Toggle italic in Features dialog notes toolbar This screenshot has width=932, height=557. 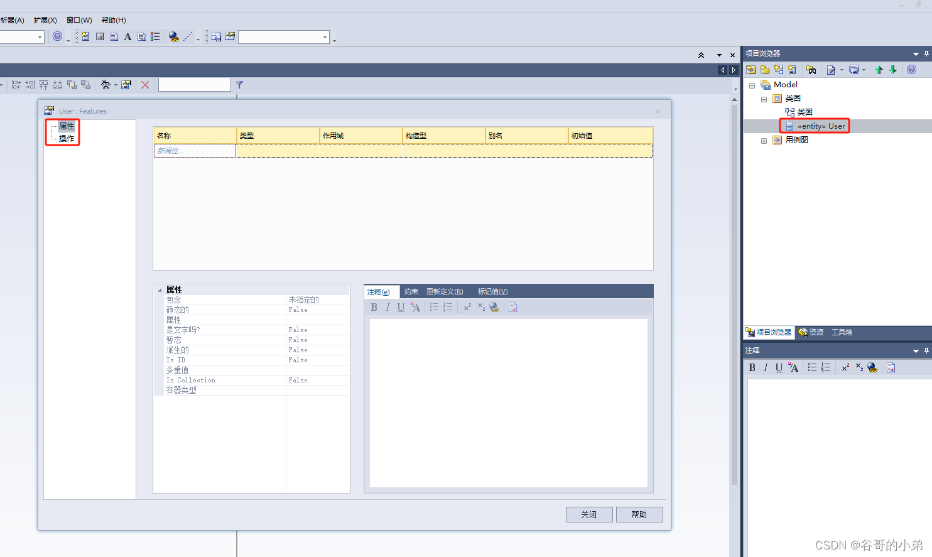coord(387,307)
